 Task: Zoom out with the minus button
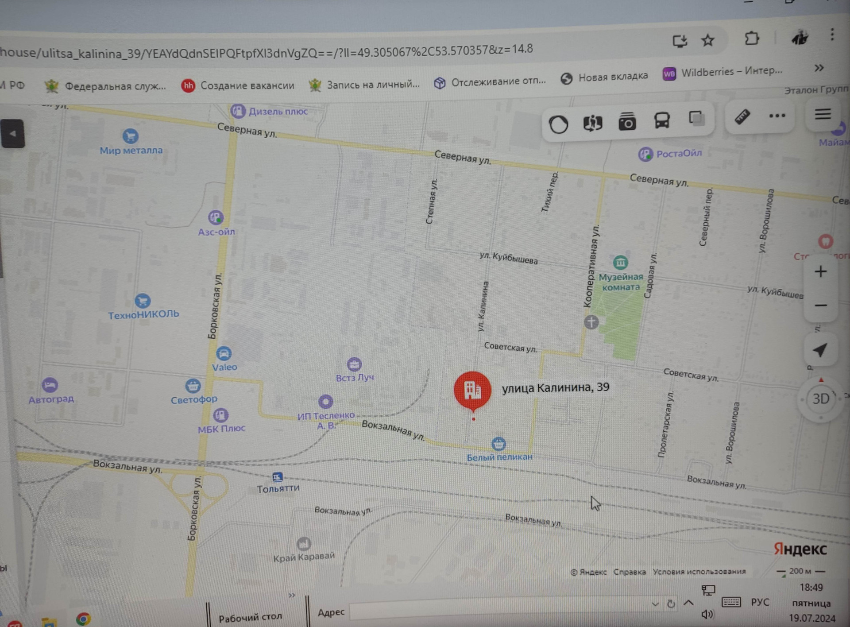[x=821, y=306]
